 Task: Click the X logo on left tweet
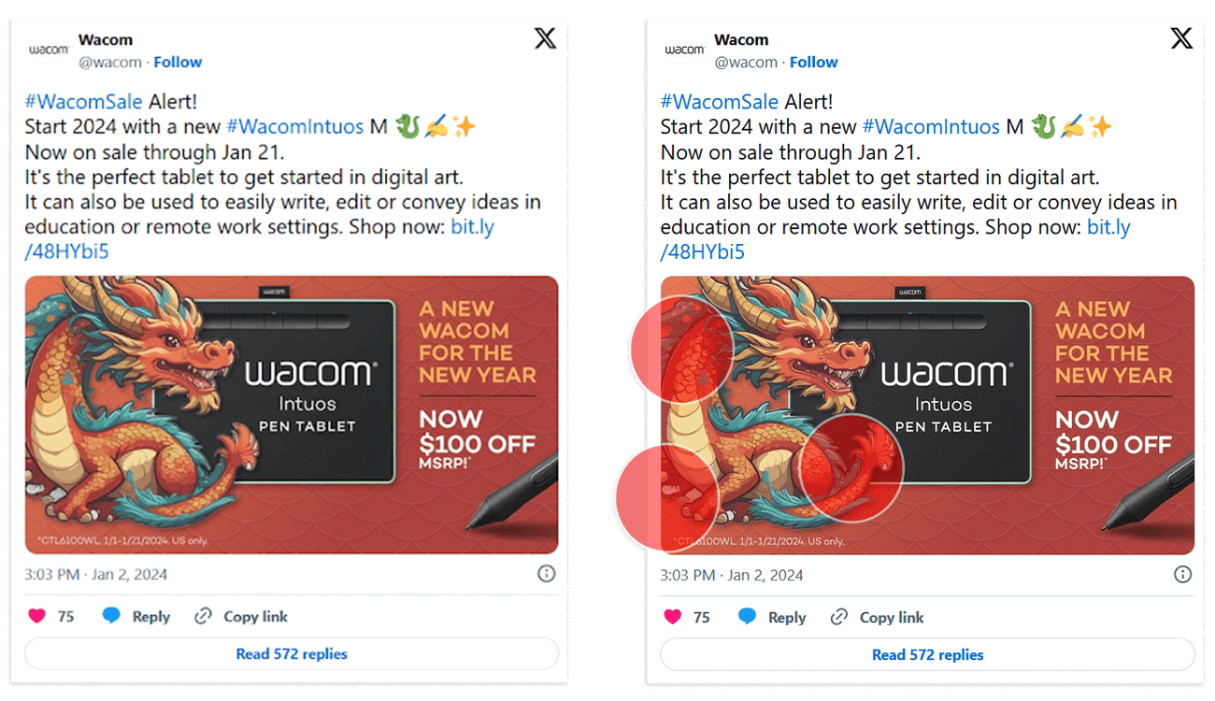(545, 38)
